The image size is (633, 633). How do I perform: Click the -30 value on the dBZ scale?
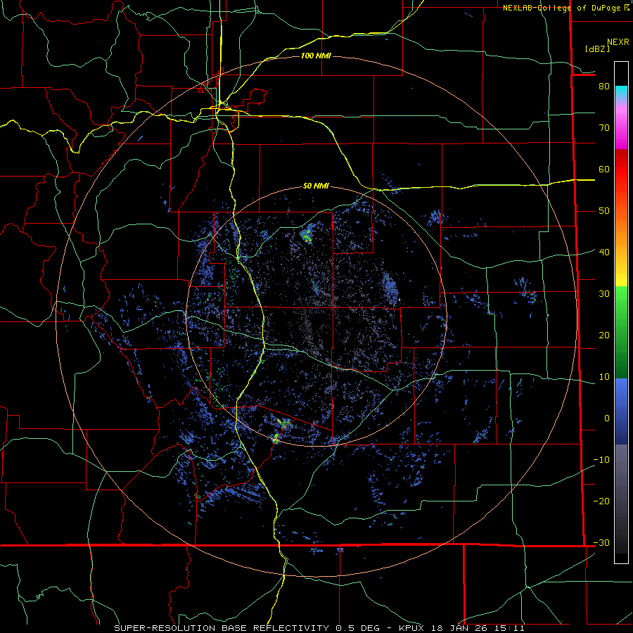coord(601,543)
